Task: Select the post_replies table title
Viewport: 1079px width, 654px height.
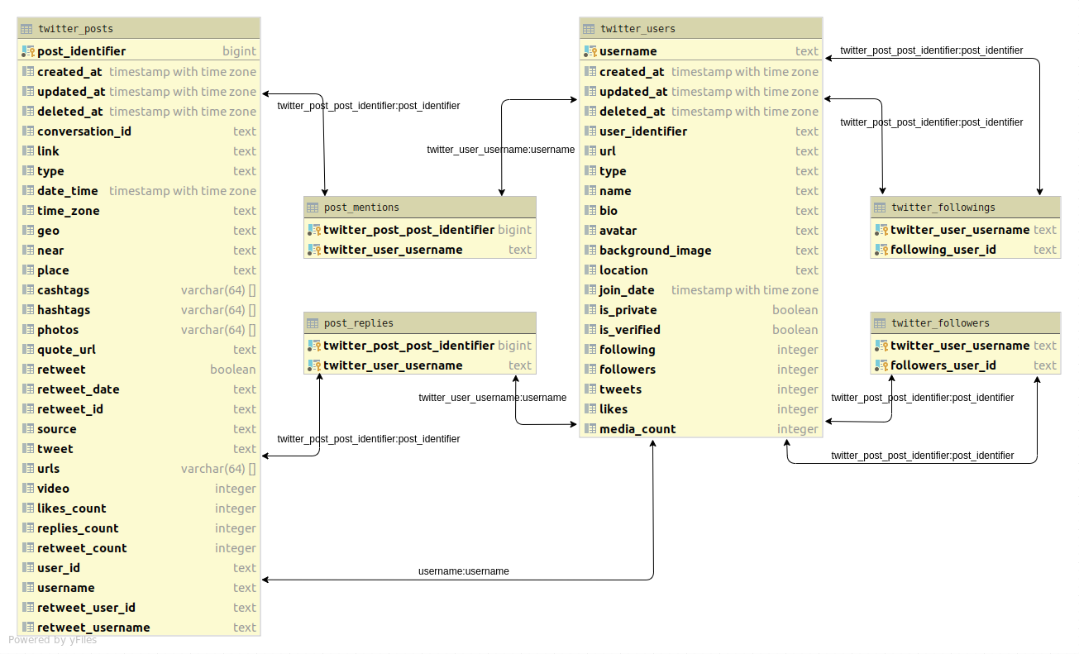Action: coord(359,323)
